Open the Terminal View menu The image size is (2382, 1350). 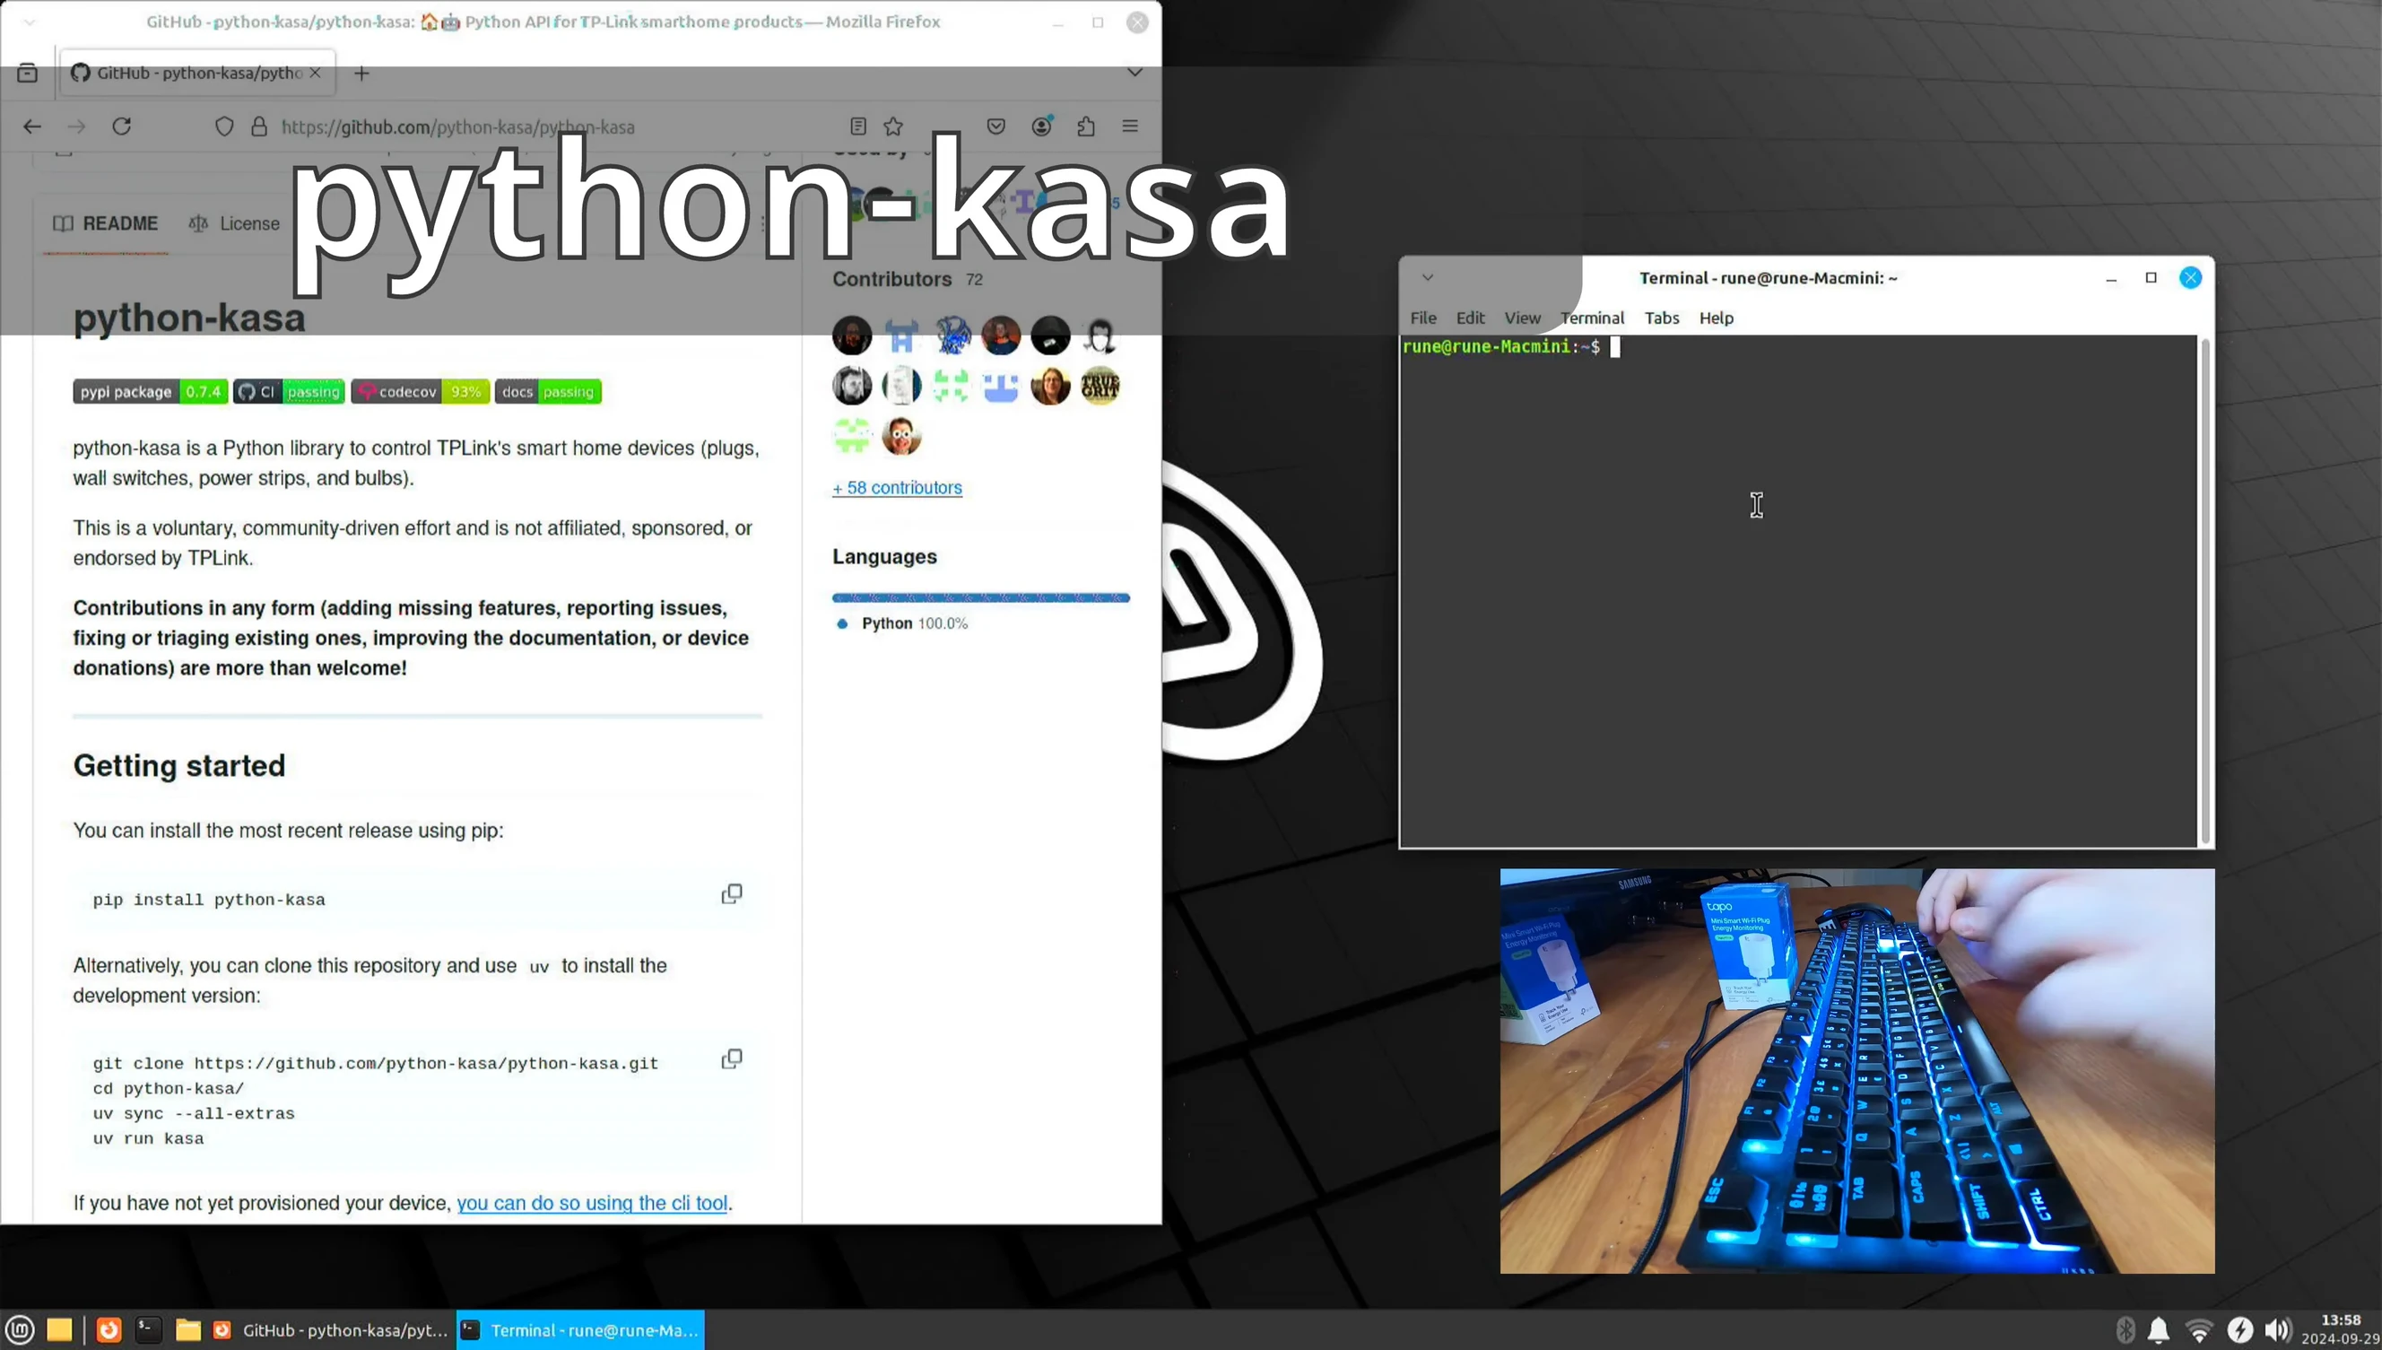(x=1522, y=318)
